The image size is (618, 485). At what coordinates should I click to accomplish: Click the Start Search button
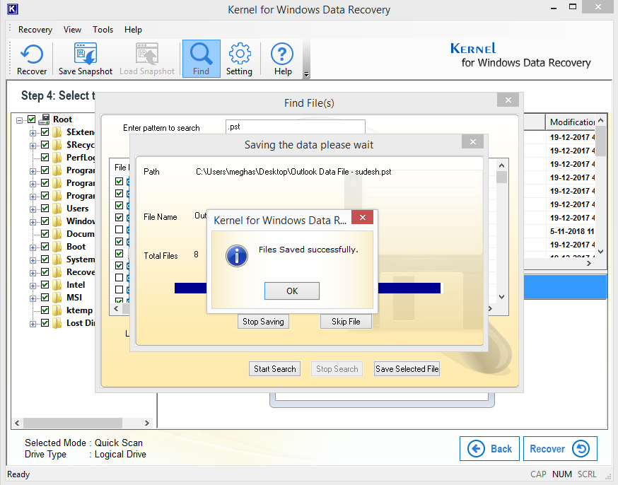click(x=275, y=369)
